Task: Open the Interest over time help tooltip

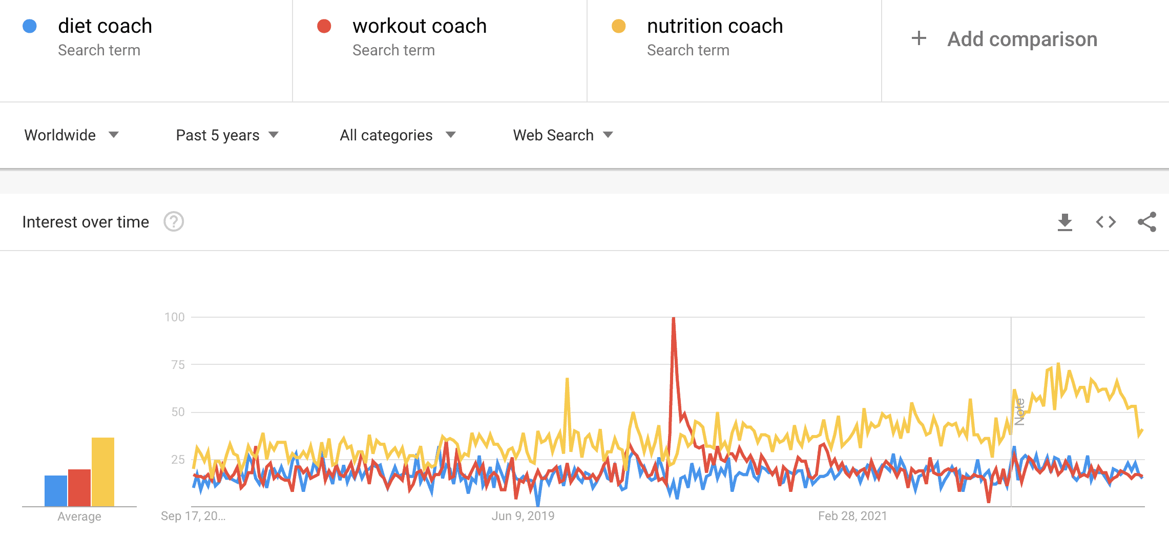Action: [174, 222]
